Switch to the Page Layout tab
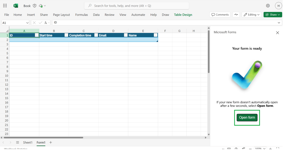The height and width of the screenshot is (150, 285). [x=62, y=15]
